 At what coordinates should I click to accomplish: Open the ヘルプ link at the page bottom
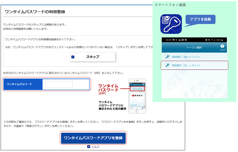point(95,147)
